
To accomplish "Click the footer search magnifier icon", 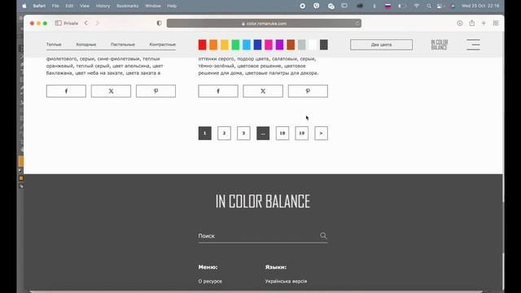I will click(323, 235).
